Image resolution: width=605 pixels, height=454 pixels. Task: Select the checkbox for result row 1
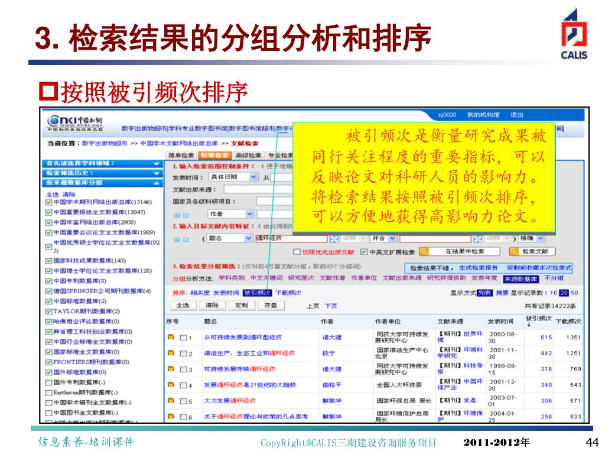click(x=184, y=338)
